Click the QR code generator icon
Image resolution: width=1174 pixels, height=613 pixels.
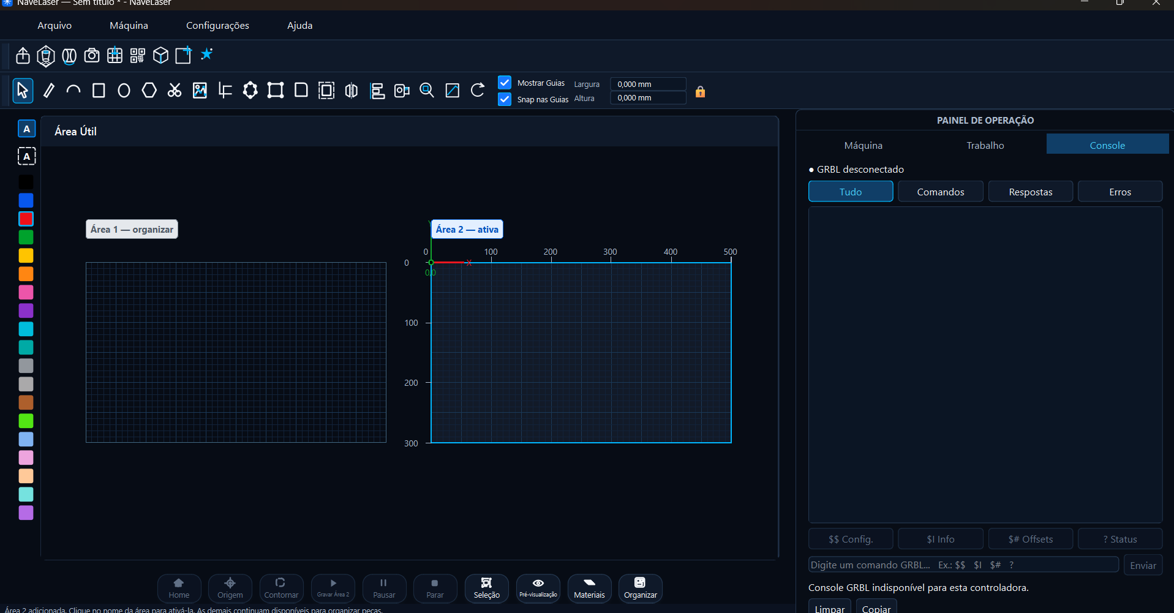pyautogui.click(x=137, y=56)
